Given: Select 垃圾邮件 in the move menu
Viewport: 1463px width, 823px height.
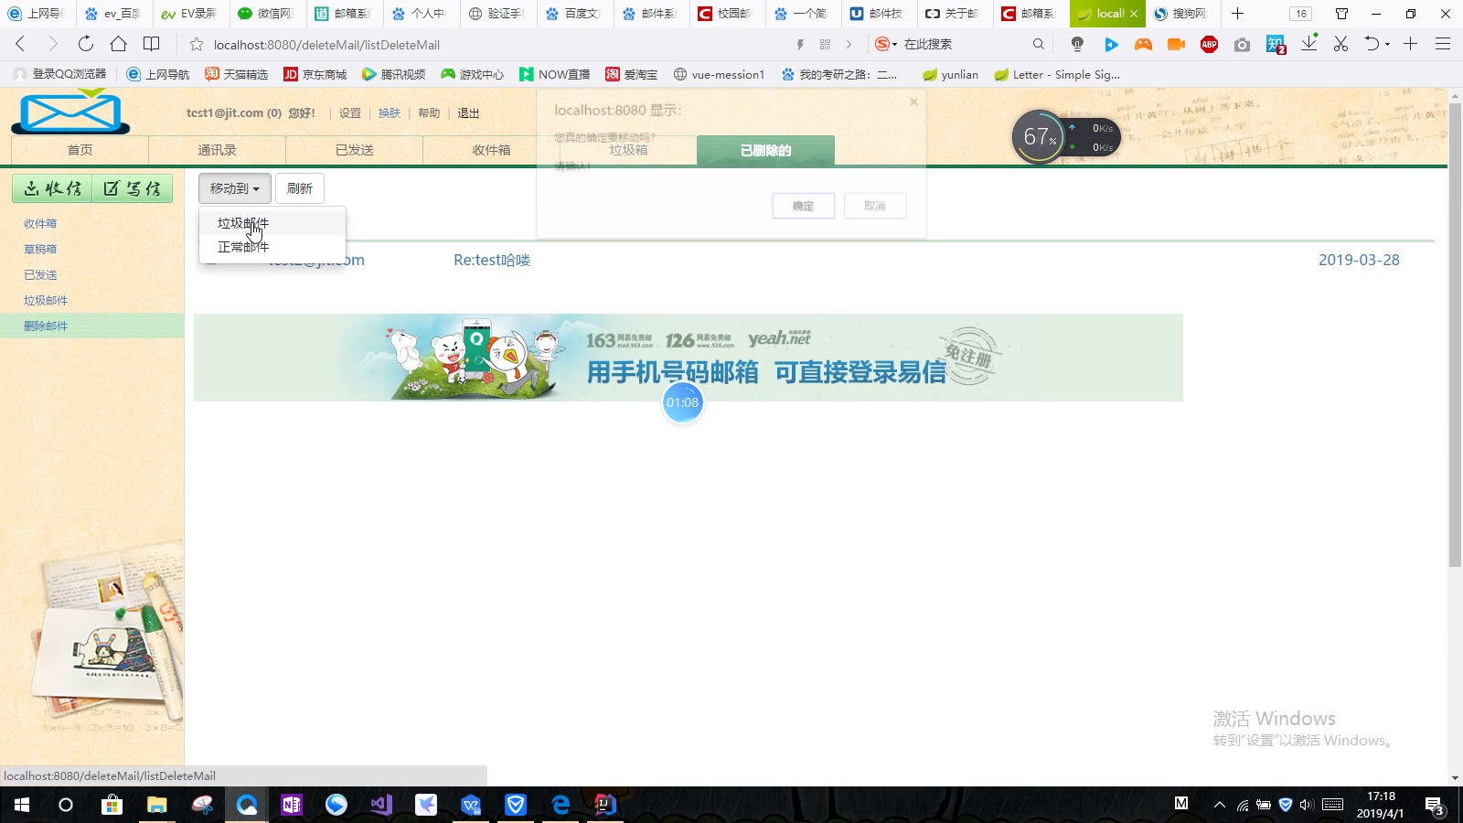Looking at the screenshot, I should point(243,223).
